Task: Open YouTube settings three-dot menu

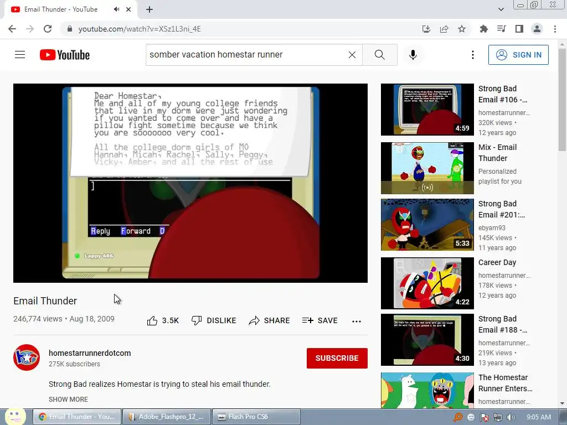Action: pyautogui.click(x=473, y=55)
